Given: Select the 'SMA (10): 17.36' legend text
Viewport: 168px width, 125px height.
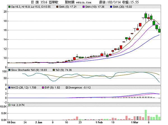Looking at the screenshot, I should (x=95, y=7).
